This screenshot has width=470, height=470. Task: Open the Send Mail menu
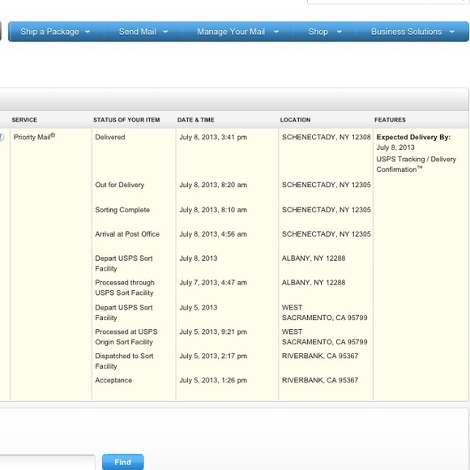coord(137,32)
